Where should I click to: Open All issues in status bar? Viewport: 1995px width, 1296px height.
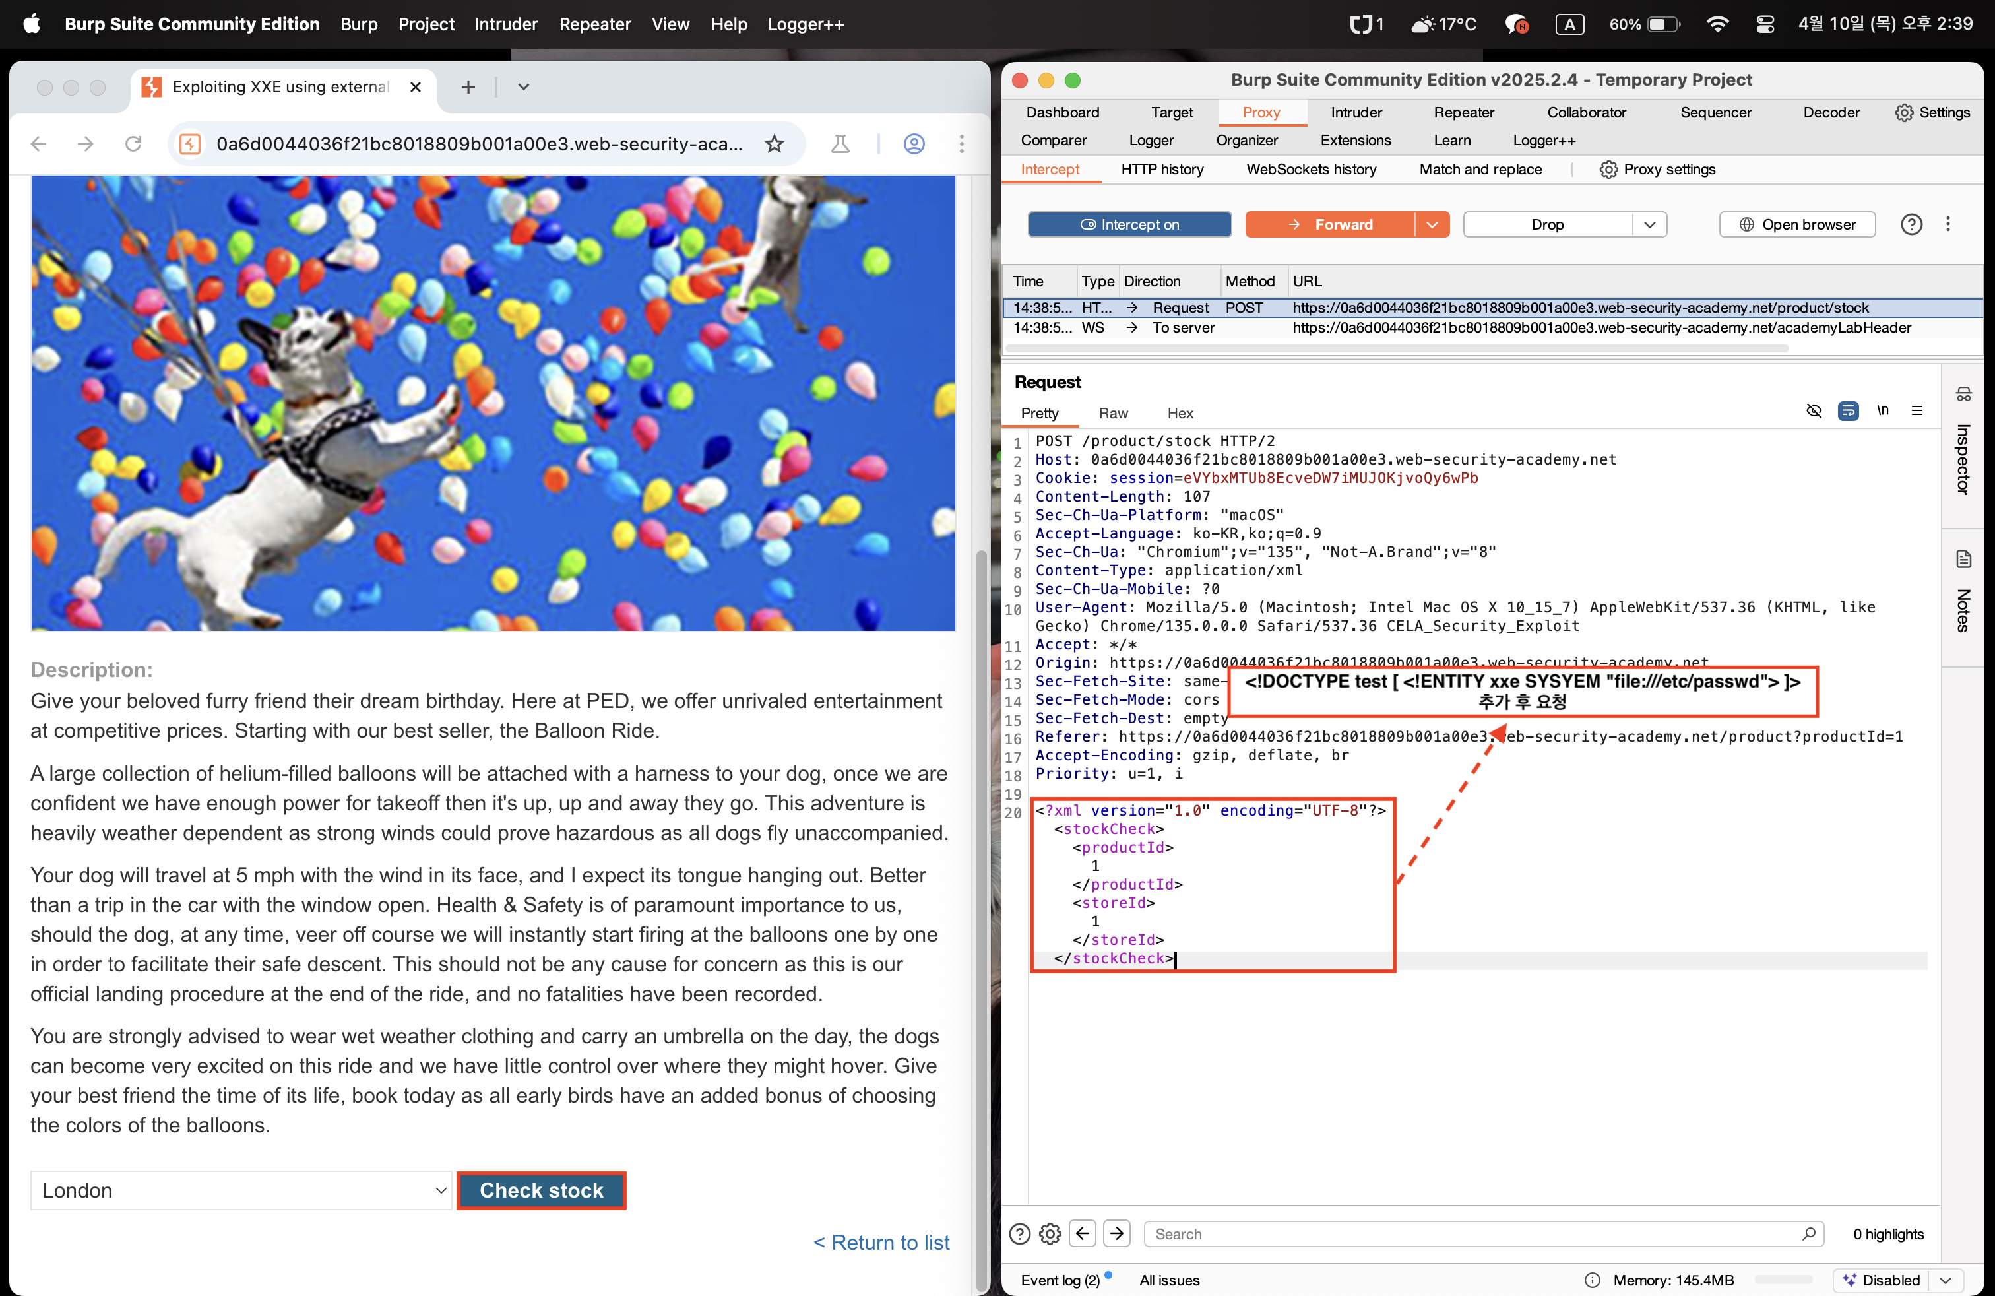coord(1169,1280)
